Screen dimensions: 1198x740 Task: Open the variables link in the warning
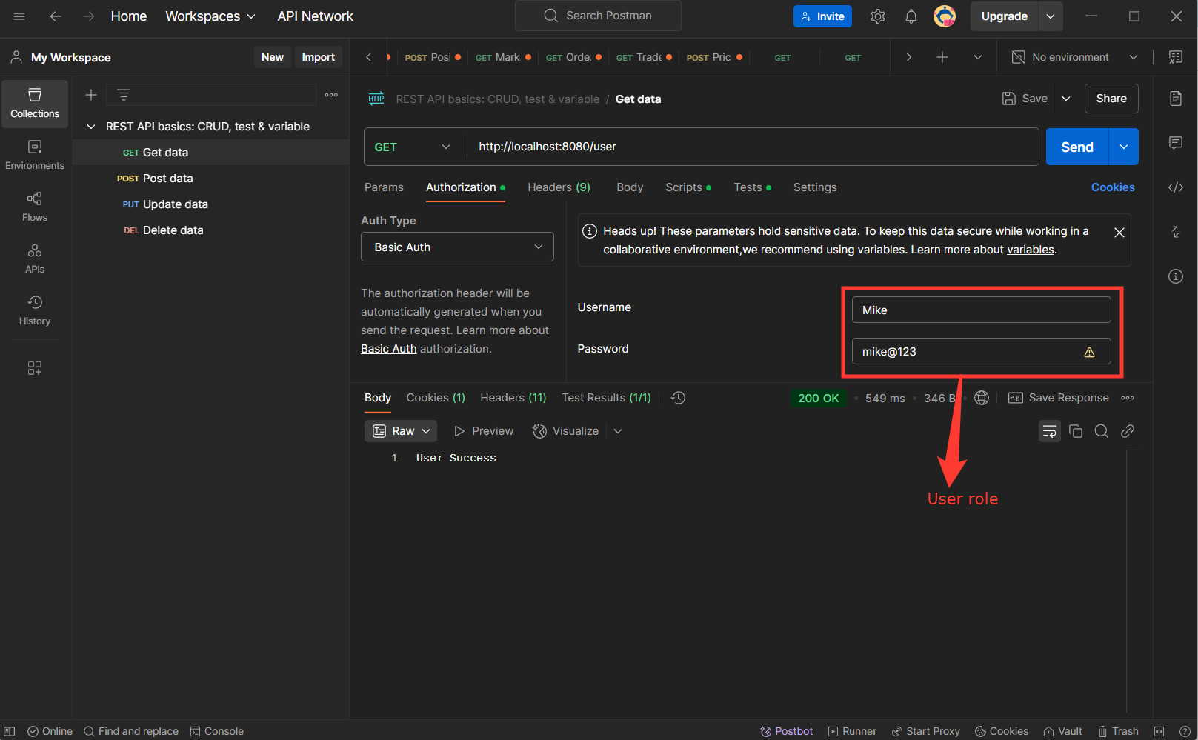[x=1031, y=250]
